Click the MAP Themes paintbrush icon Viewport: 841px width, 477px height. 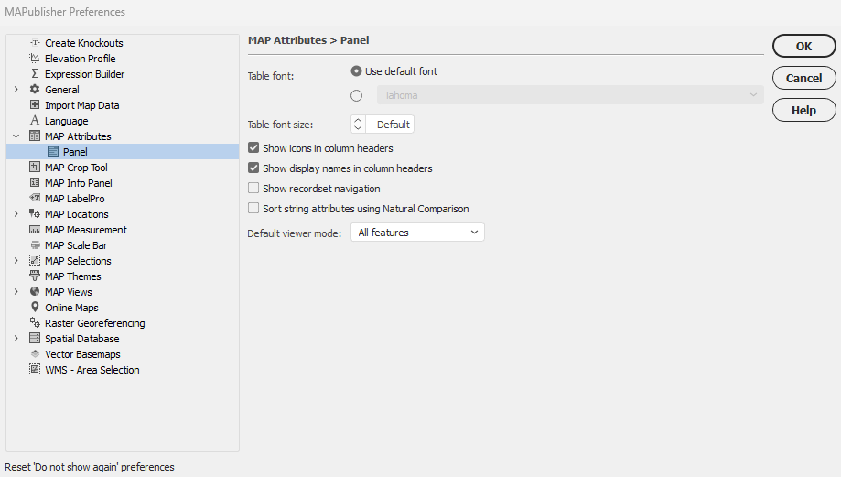35,276
